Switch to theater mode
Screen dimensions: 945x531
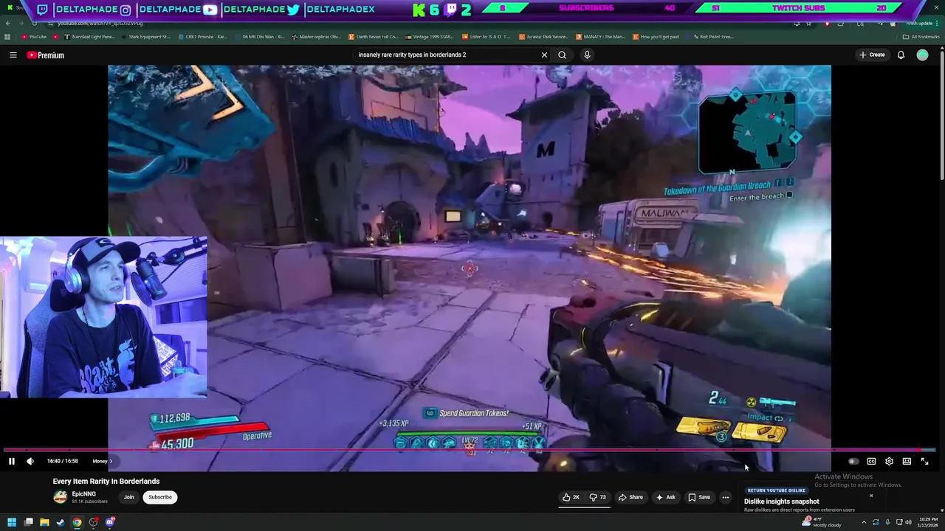coord(907,461)
